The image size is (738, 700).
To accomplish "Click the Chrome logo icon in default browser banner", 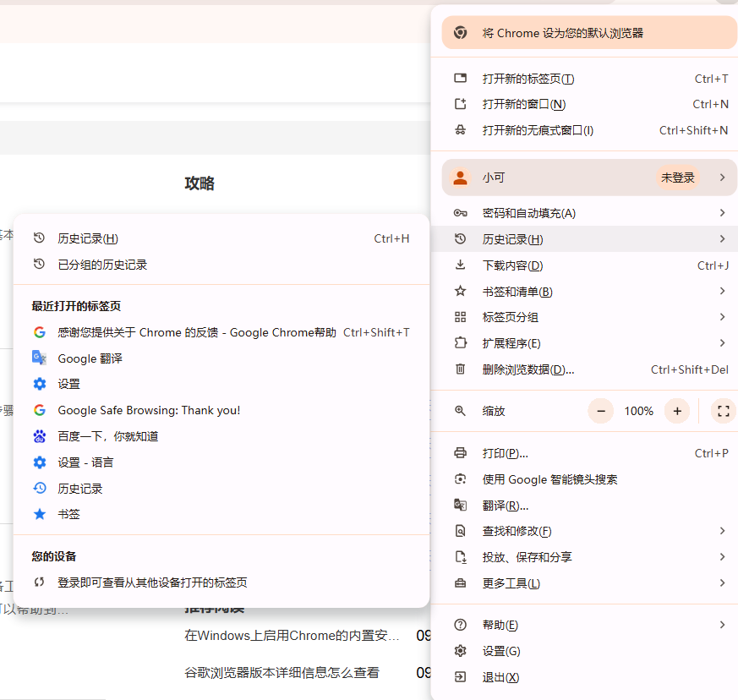I will [x=461, y=33].
